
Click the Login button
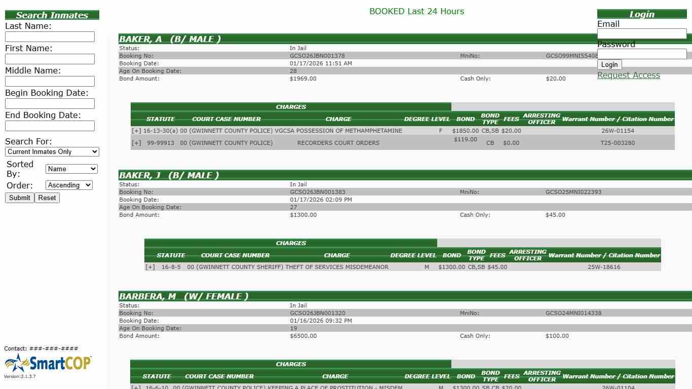coord(609,64)
